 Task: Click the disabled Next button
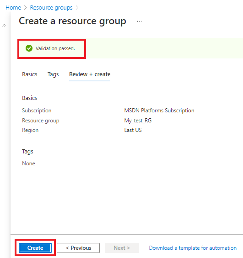pos(122,248)
